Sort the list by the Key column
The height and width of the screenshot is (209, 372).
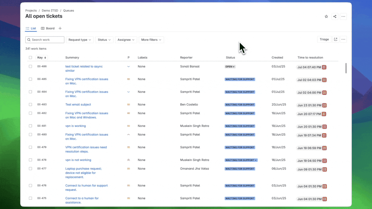click(42, 58)
